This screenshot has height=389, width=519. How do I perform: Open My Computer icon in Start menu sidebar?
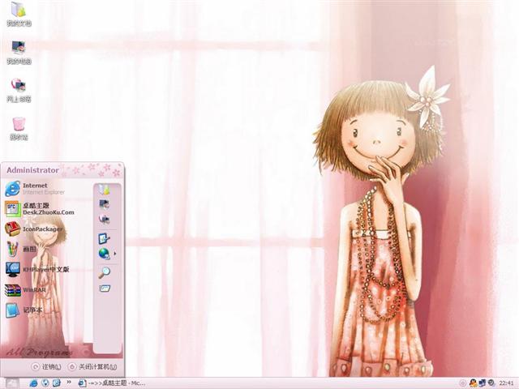click(105, 204)
